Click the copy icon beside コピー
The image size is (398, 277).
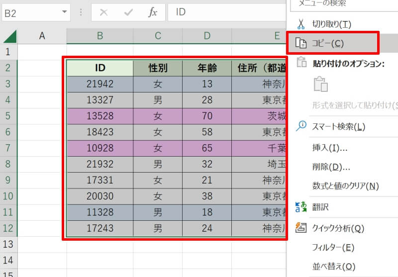pyautogui.click(x=301, y=44)
